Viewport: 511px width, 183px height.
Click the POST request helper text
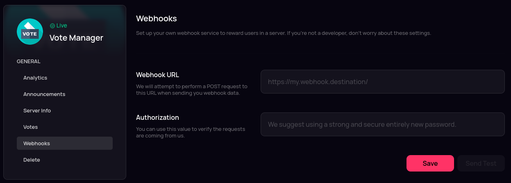point(191,89)
